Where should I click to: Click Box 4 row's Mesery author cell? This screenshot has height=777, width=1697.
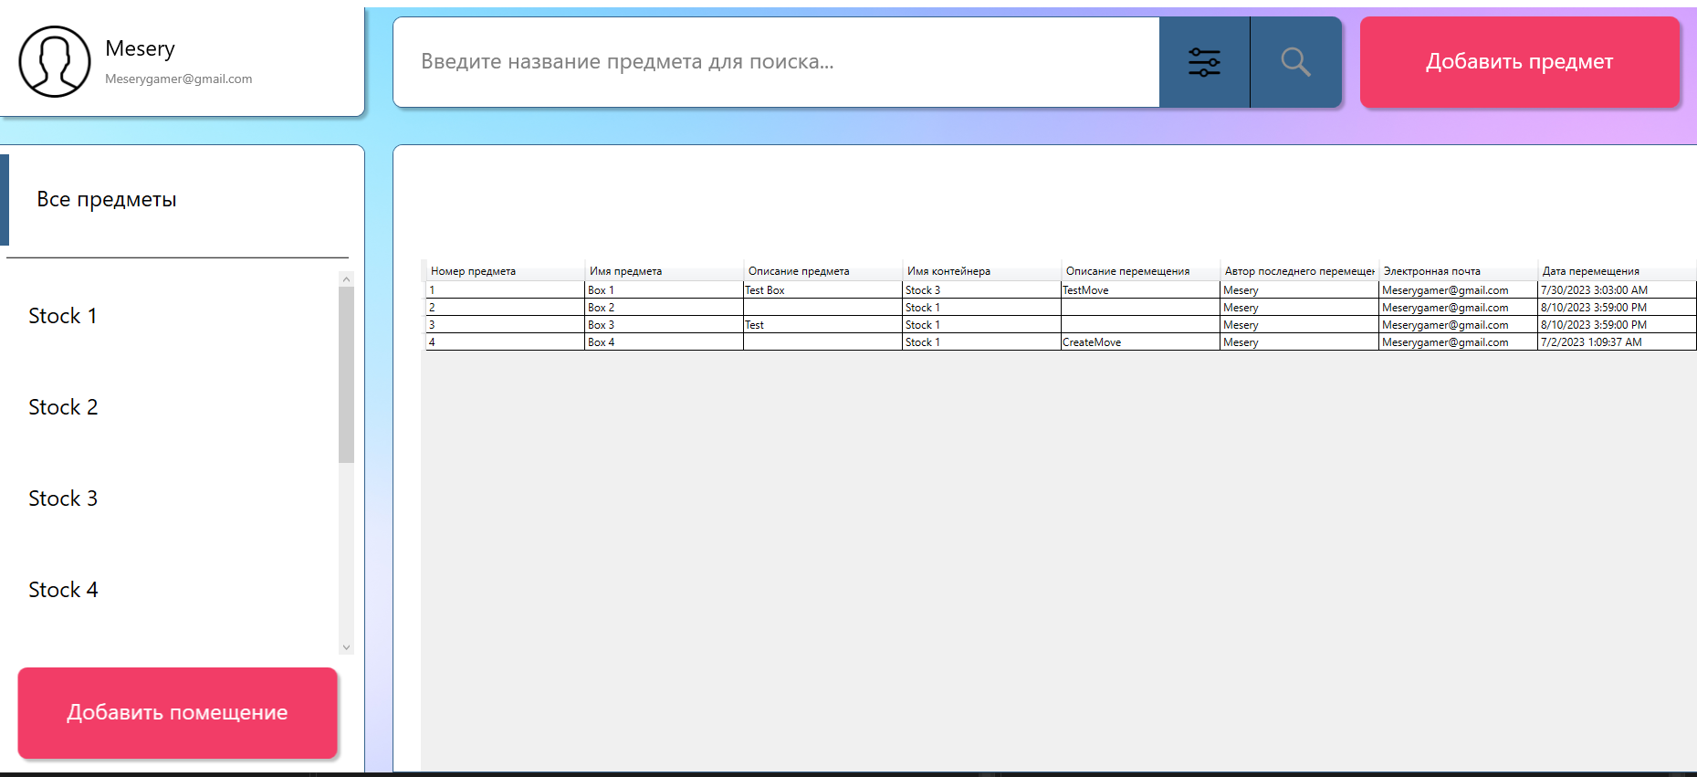(x=1299, y=342)
